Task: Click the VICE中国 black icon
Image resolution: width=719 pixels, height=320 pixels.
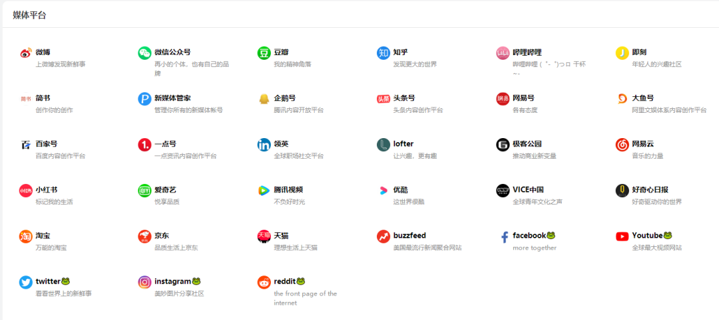Action: tap(503, 191)
